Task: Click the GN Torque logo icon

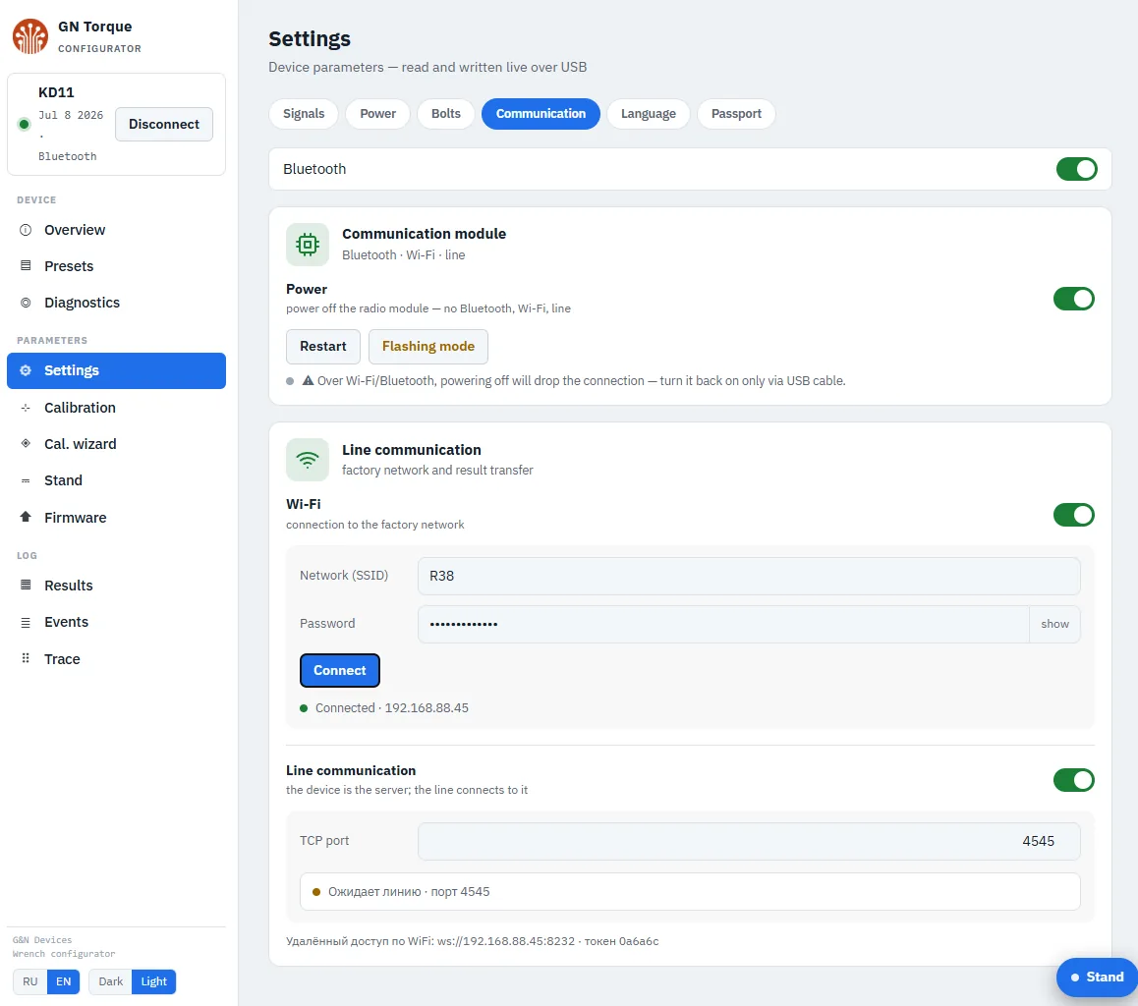Action: coord(29,36)
